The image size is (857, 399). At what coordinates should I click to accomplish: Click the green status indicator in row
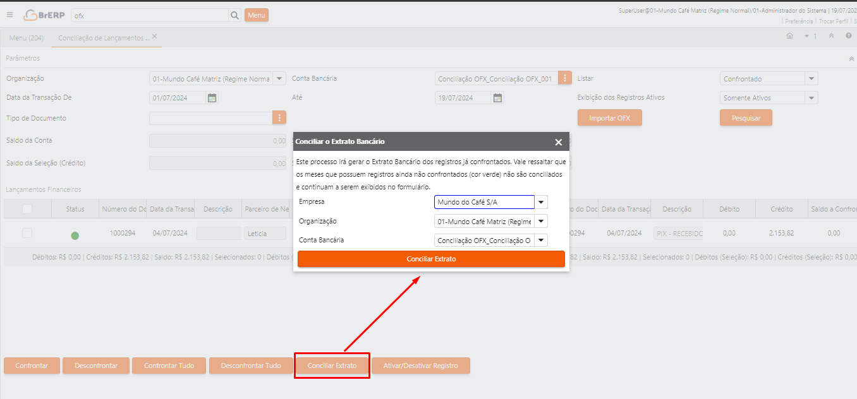(x=75, y=235)
